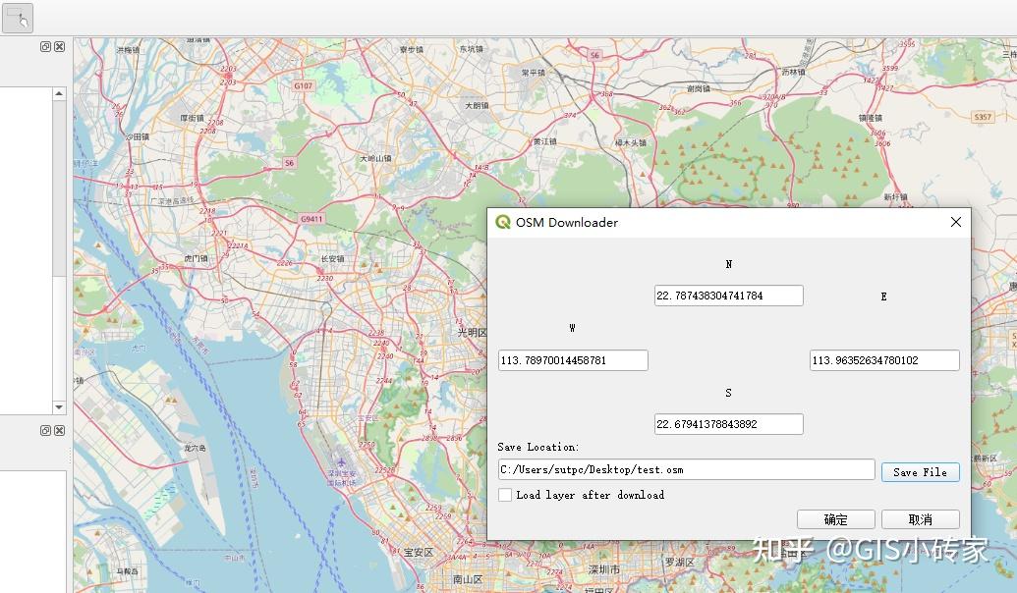
Task: Float the lower left dock panel
Action: [45, 431]
